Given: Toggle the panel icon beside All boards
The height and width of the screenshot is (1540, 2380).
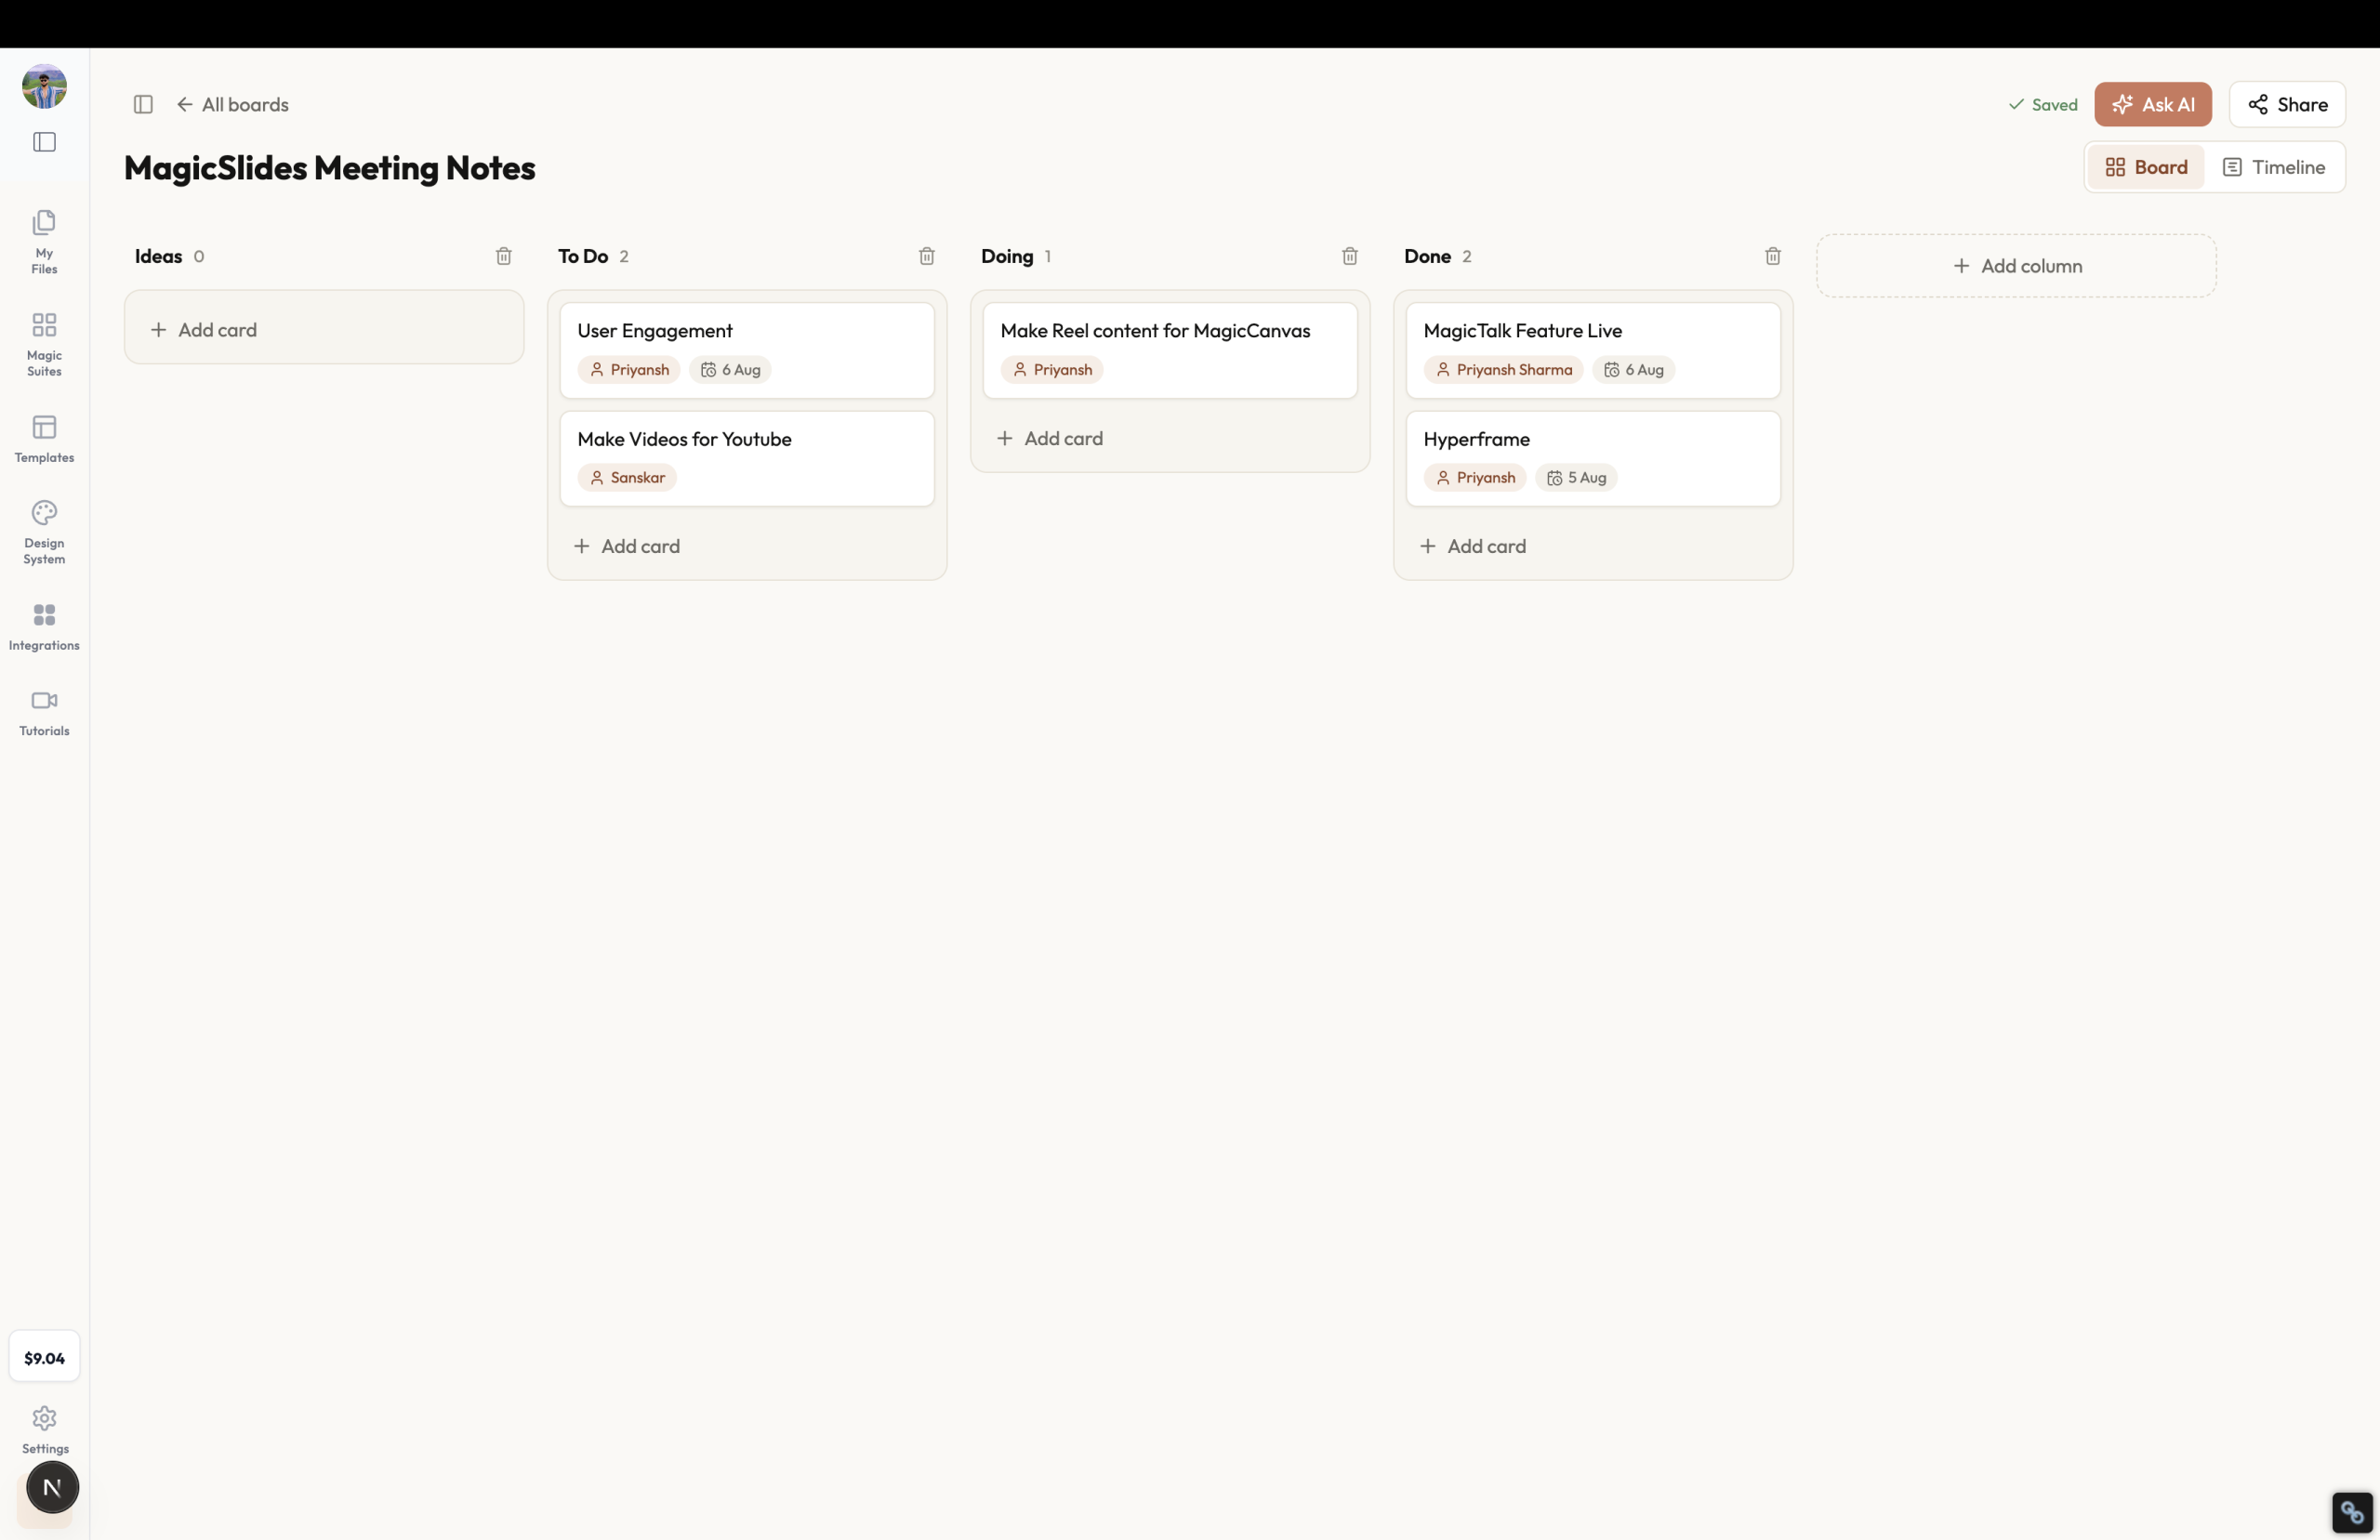Looking at the screenshot, I should (143, 104).
